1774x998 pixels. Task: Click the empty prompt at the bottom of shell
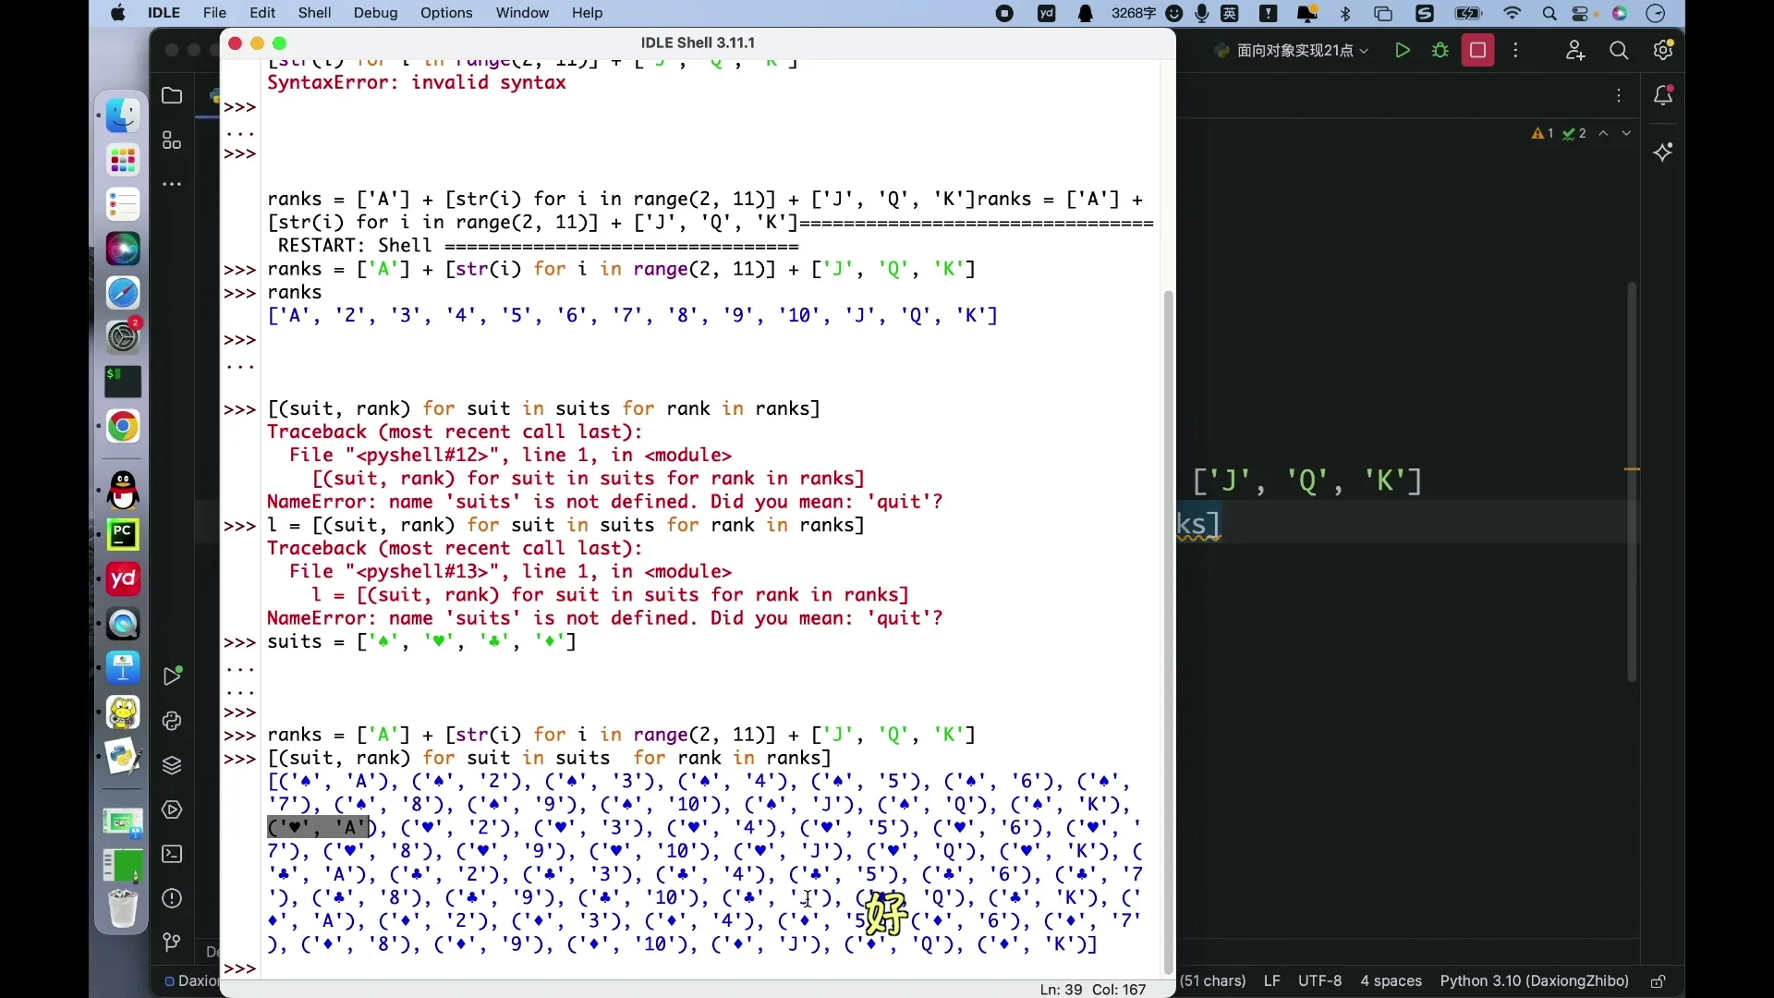pyautogui.click(x=240, y=968)
